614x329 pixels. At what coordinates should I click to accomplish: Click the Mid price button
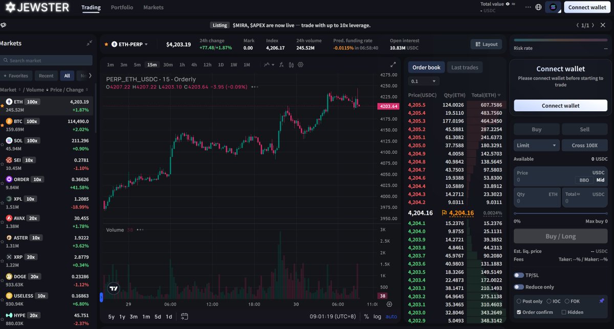tap(600, 180)
